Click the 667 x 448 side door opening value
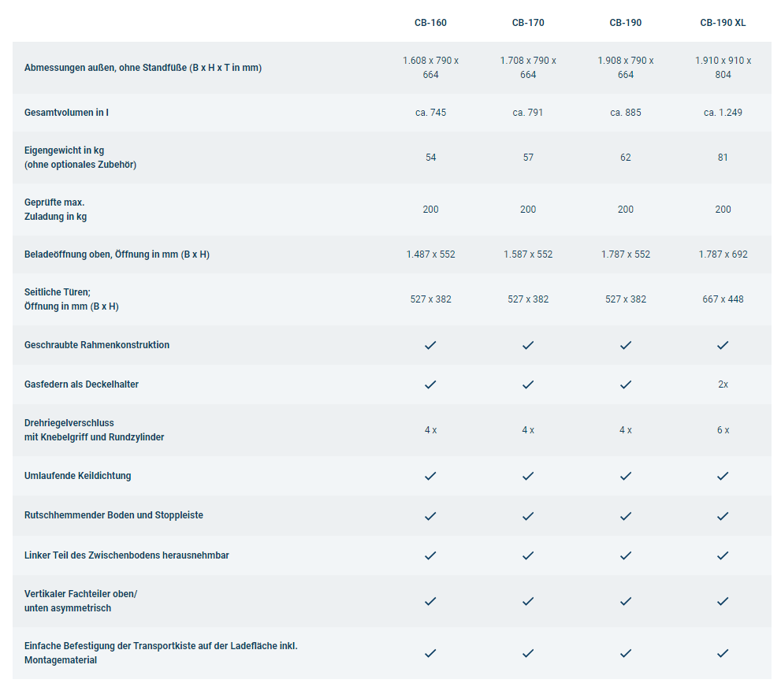 (723, 299)
